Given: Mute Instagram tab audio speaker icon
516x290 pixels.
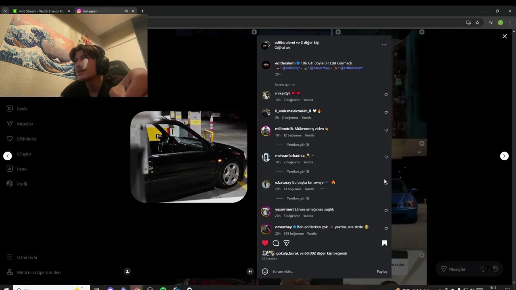Looking at the screenshot, I should 126,11.
